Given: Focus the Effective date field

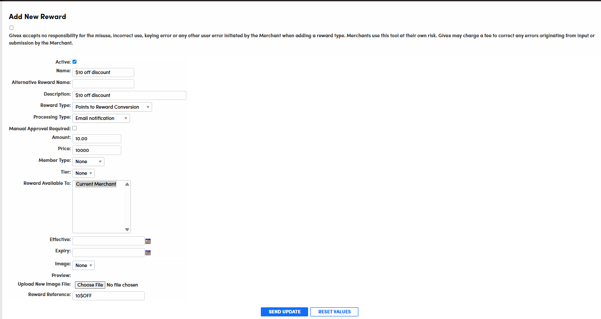Looking at the screenshot, I should coord(108,241).
